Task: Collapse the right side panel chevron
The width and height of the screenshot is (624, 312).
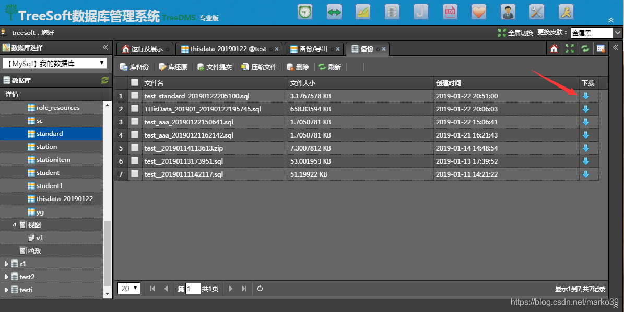Action: pos(615,47)
